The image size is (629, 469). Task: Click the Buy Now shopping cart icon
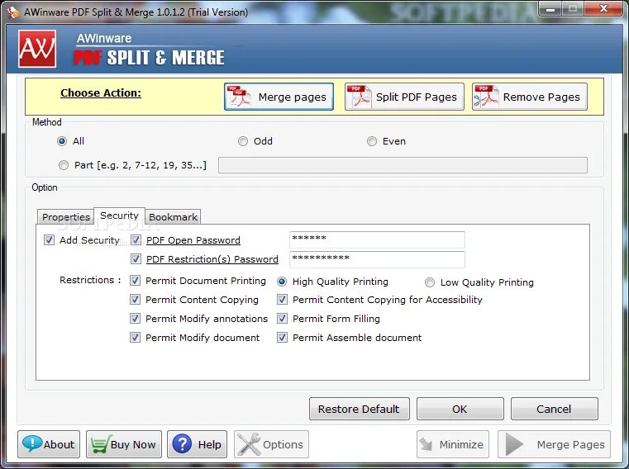(99, 444)
